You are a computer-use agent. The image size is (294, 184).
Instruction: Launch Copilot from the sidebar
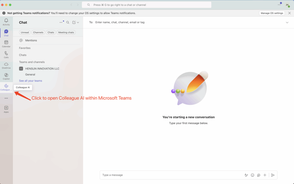coord(6,75)
